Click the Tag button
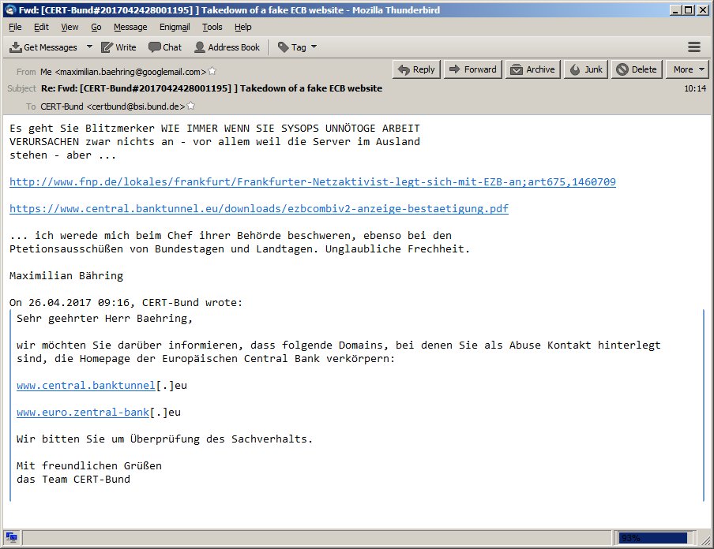The width and height of the screenshot is (714, 549). pyautogui.click(x=292, y=47)
